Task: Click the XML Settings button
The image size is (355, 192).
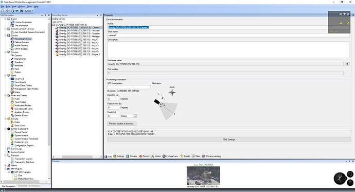Action: coord(229,139)
